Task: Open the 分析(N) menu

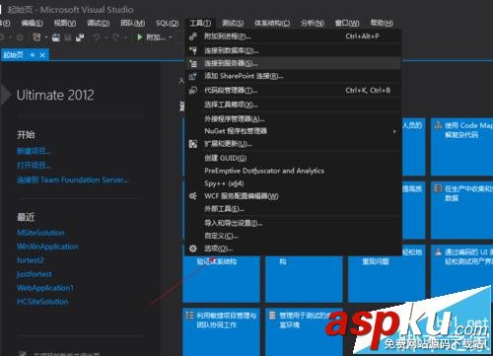Action: (x=313, y=23)
